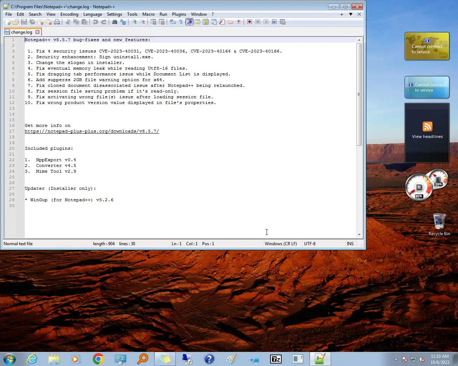Open the Edit menu

tap(20, 14)
